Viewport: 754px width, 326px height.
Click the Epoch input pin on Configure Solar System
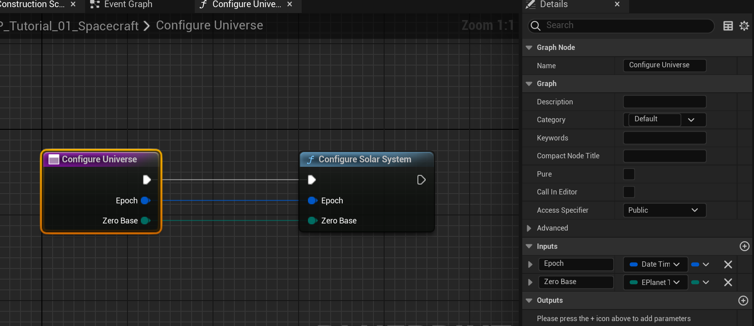coord(312,201)
